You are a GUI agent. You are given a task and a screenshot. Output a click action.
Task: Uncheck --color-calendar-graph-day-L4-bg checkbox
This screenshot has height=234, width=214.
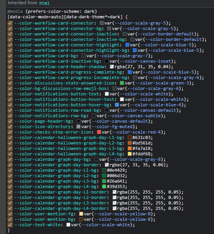[10, 186]
